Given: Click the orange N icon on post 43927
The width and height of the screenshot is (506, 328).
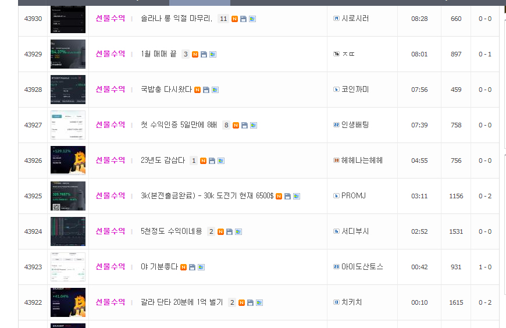Looking at the screenshot, I should [x=236, y=126].
